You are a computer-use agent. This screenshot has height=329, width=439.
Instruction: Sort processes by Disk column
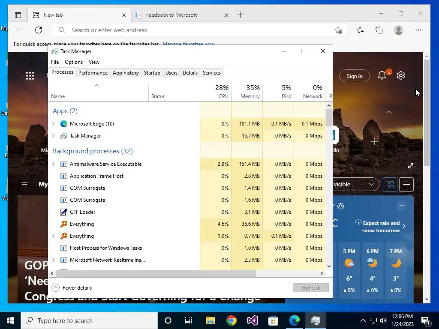(x=278, y=92)
